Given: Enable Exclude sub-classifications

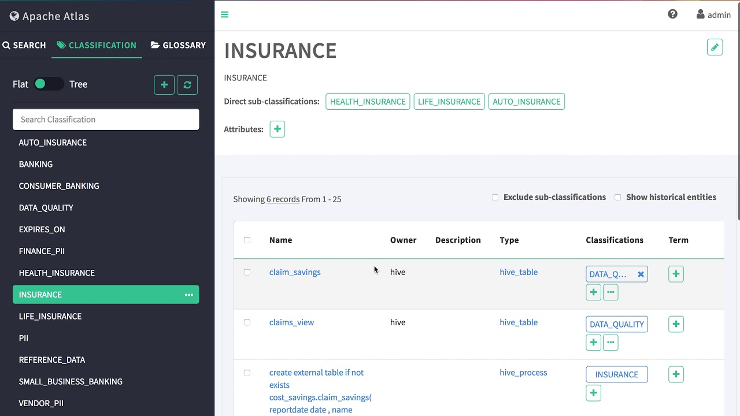Looking at the screenshot, I should coord(495,197).
